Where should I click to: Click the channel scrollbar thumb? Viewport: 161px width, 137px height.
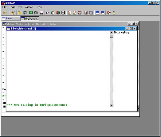(x=112, y=36)
